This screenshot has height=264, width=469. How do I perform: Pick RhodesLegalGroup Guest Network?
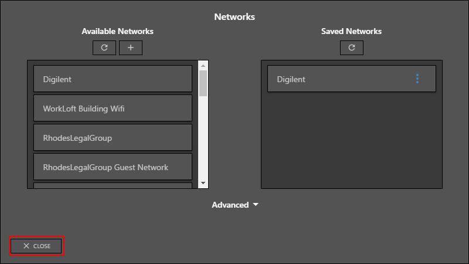pos(113,167)
